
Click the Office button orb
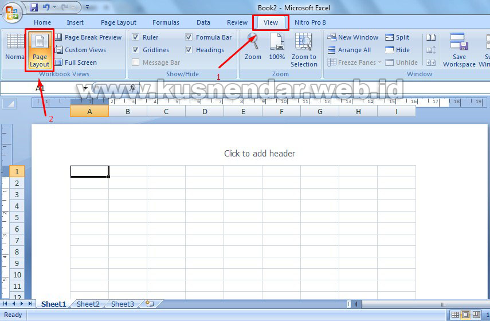pyautogui.click(x=12, y=13)
